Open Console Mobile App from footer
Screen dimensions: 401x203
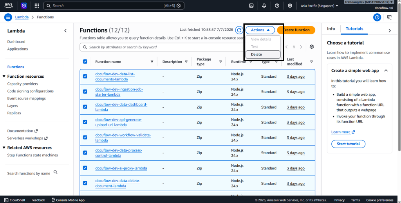(x=68, y=200)
